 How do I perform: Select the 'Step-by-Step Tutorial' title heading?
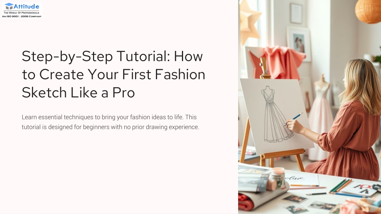[x=113, y=74]
